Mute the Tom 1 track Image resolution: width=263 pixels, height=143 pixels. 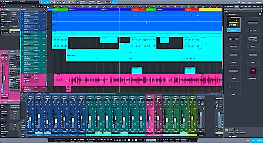pyautogui.click(x=25, y=14)
